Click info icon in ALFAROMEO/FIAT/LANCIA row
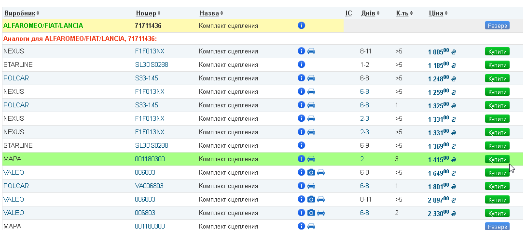 click(301, 26)
